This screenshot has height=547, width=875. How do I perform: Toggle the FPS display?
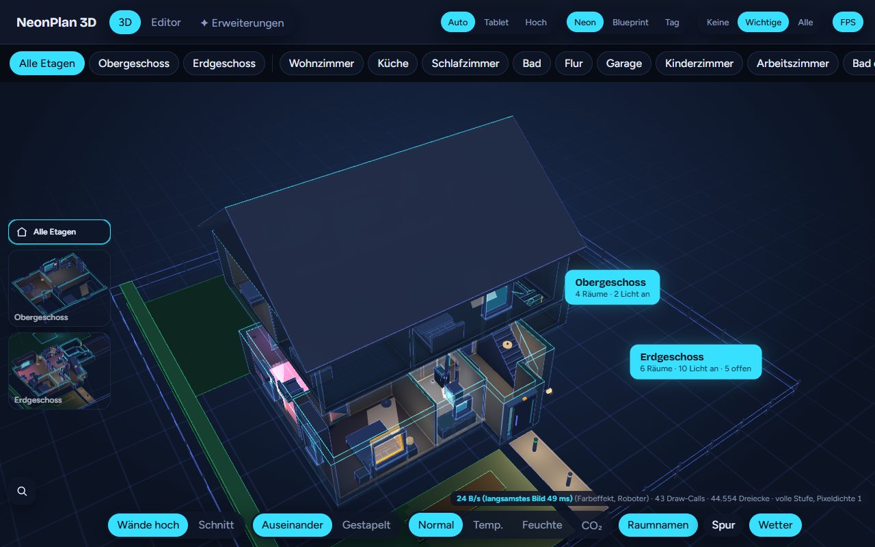[x=848, y=23]
